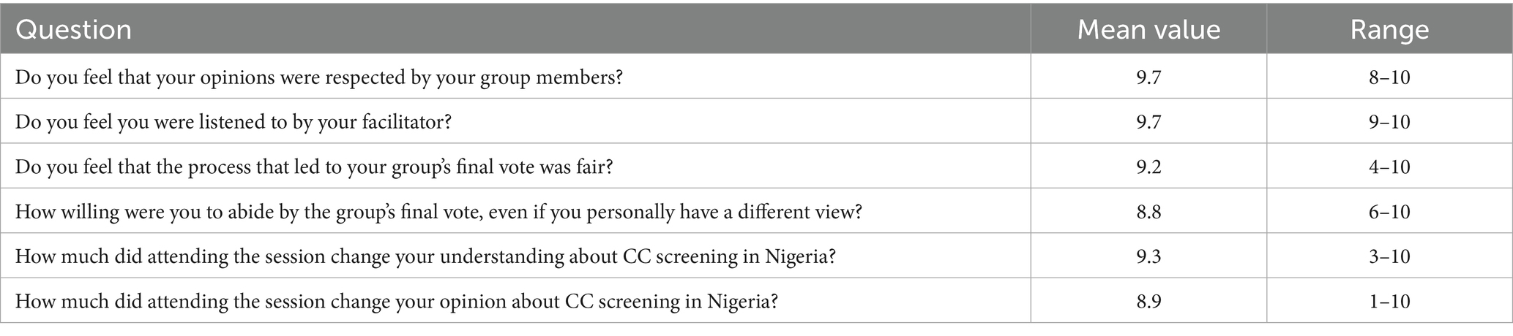Click the question on willingness to abide by vote
The width and height of the screenshot is (1513, 336).
point(438,212)
